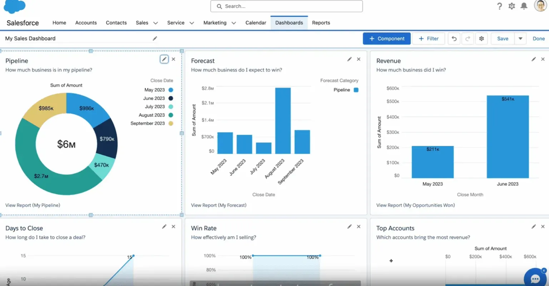Open the chat bubble in the bottom corner

point(535,278)
